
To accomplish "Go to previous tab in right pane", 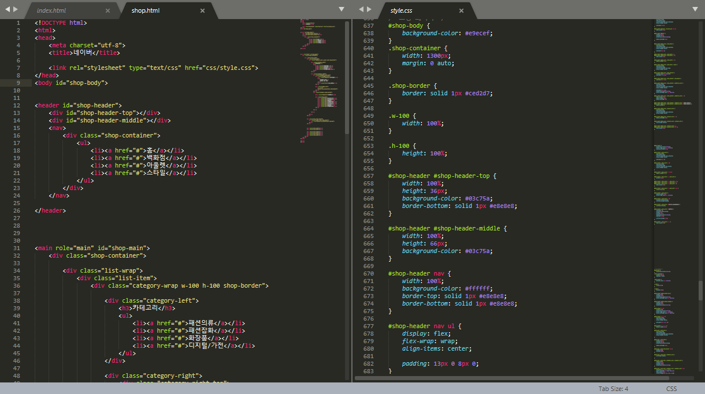I will (x=361, y=9).
